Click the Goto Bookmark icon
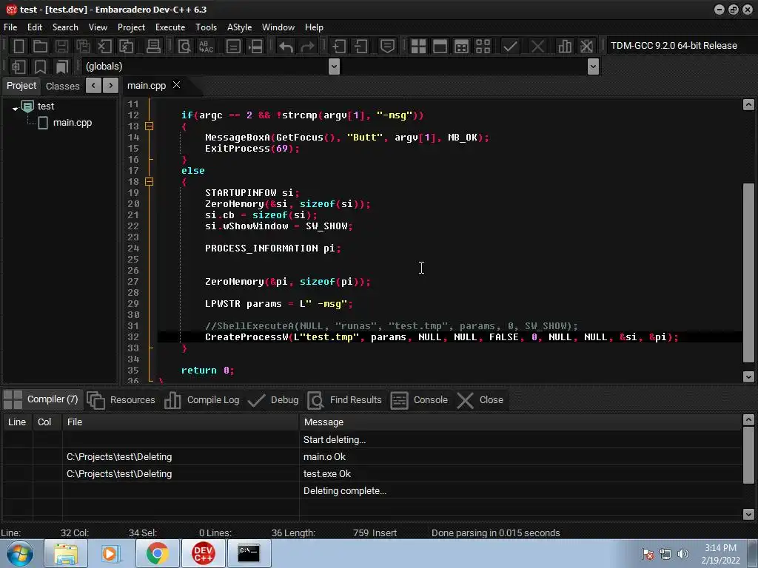The image size is (758, 568). (62, 66)
